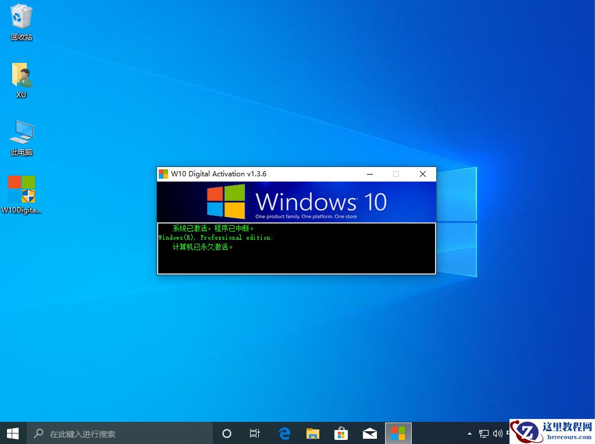Open the network status tray icon
The image size is (595, 444).
pyautogui.click(x=483, y=434)
